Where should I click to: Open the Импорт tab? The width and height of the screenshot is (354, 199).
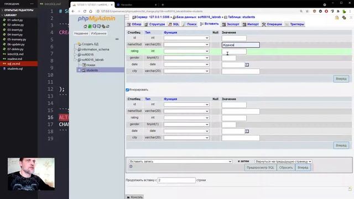coord(251,24)
